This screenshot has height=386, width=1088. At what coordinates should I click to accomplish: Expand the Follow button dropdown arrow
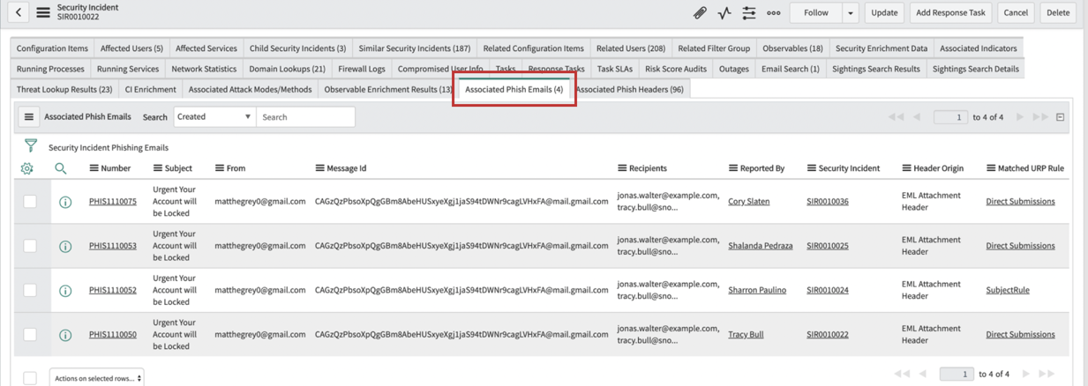851,12
